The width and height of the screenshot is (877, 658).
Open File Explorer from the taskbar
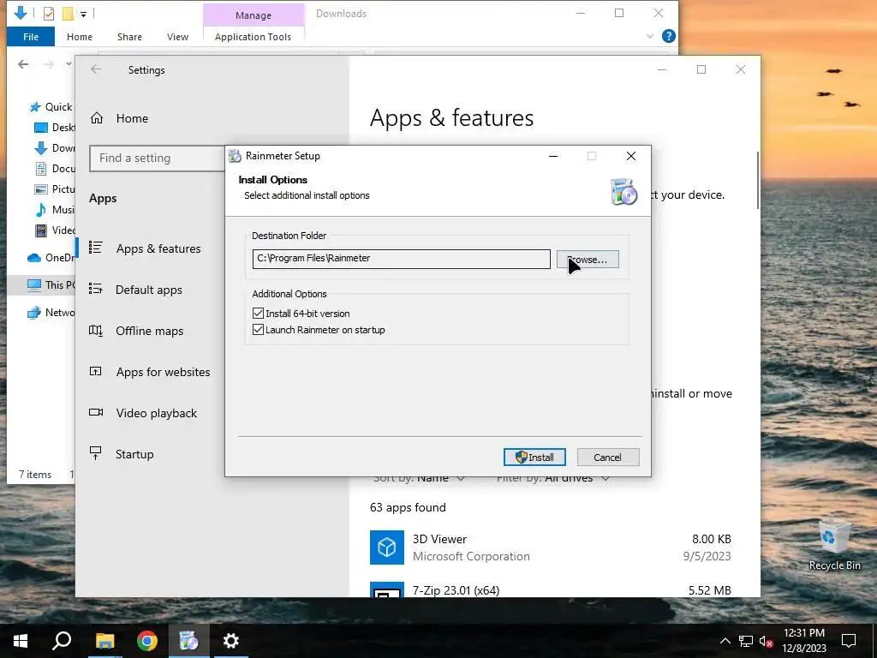click(x=104, y=641)
